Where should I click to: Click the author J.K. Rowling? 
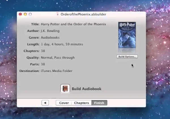[x=50, y=31]
